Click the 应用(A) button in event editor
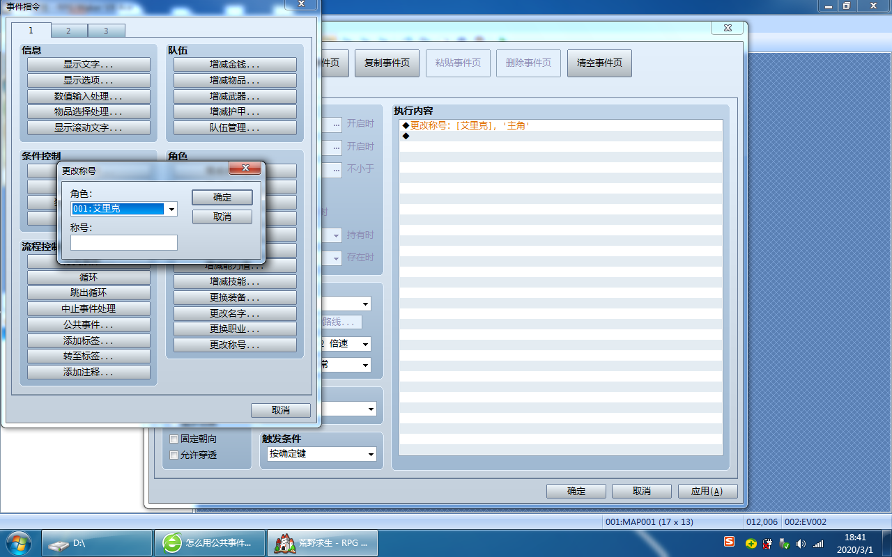Image resolution: width=892 pixels, height=557 pixels. click(x=707, y=492)
